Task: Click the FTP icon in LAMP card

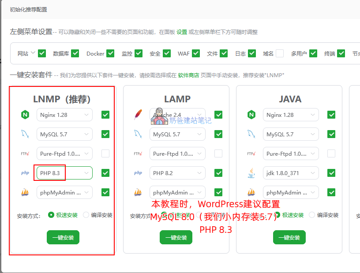Action: pyautogui.click(x=138, y=153)
